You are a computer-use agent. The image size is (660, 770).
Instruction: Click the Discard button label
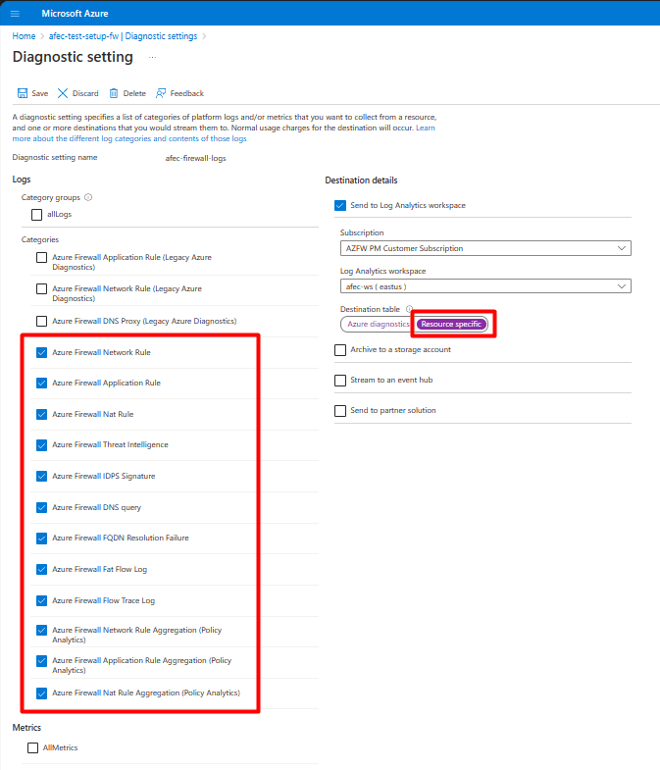85,93
